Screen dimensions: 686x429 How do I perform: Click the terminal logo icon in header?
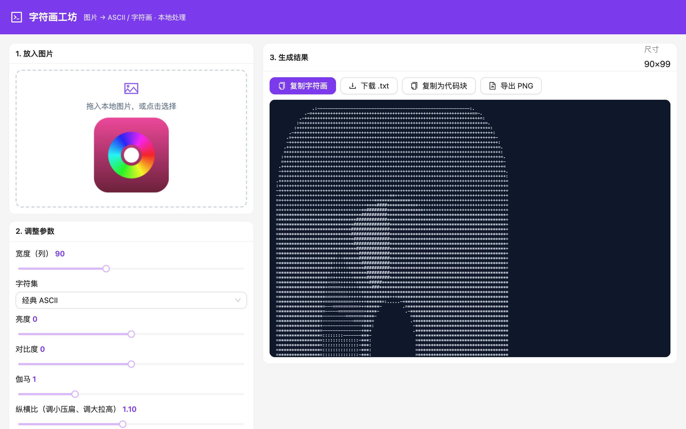pyautogui.click(x=16, y=17)
